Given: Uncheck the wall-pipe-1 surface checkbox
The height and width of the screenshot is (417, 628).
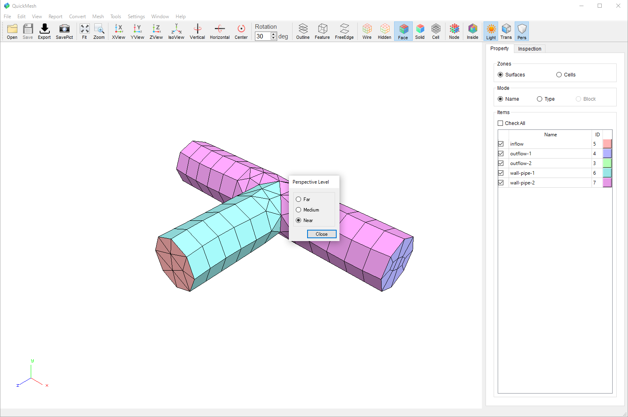Looking at the screenshot, I should [x=501, y=173].
